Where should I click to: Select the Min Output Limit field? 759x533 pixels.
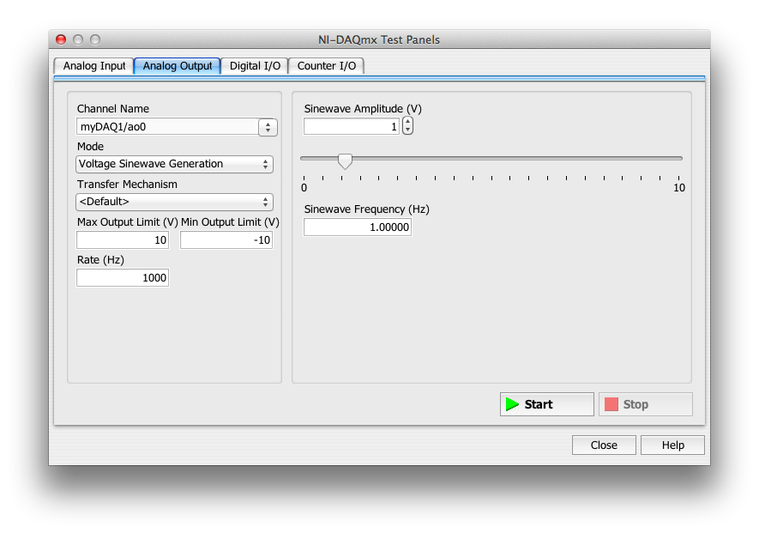tap(226, 240)
